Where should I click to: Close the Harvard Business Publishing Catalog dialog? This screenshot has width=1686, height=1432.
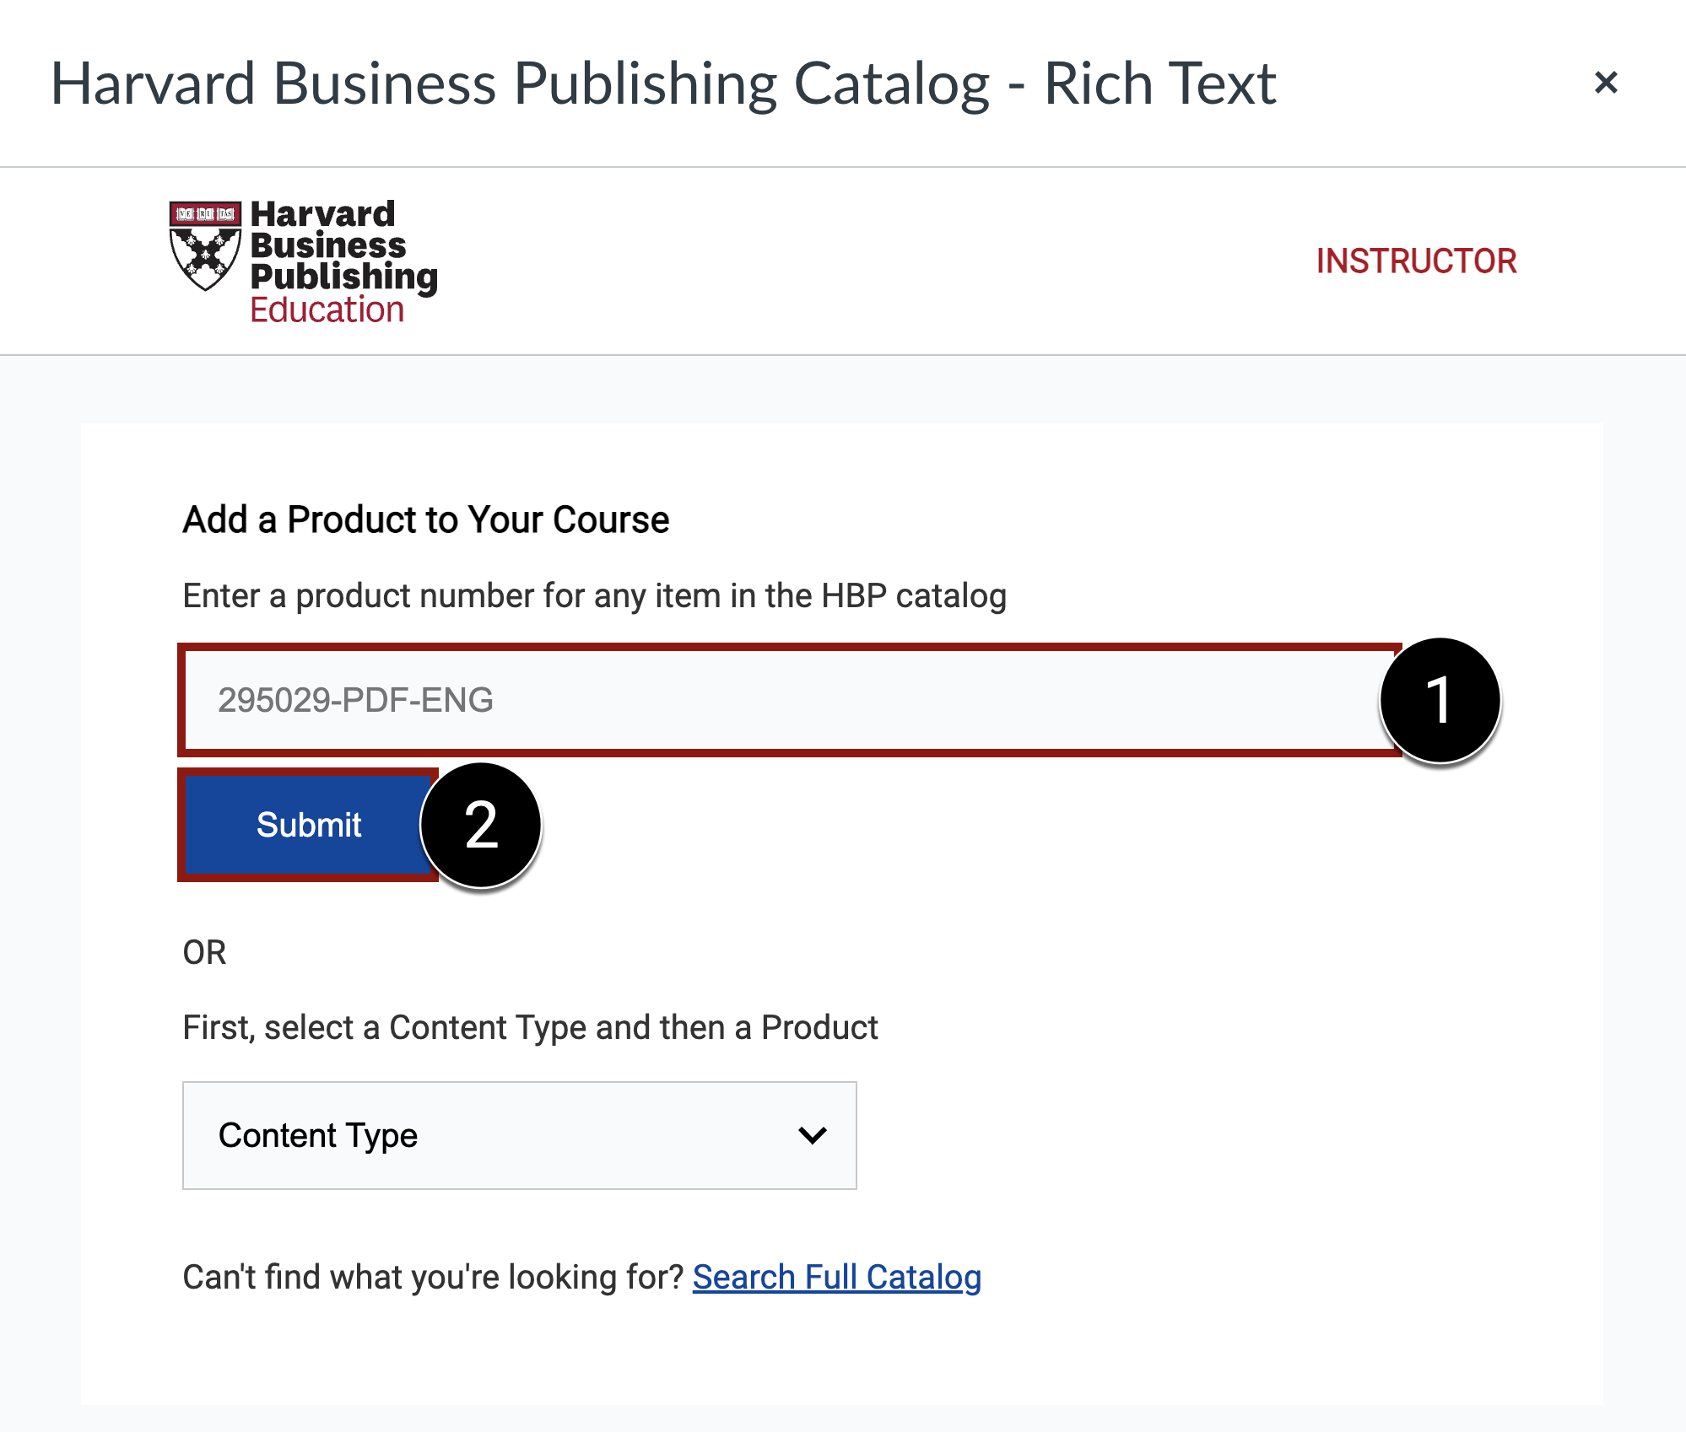(x=1608, y=83)
